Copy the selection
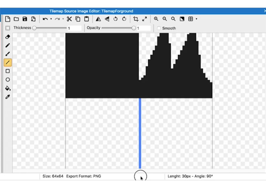Image resolution: width=266 pixels, height=188 pixels. [x=78, y=19]
